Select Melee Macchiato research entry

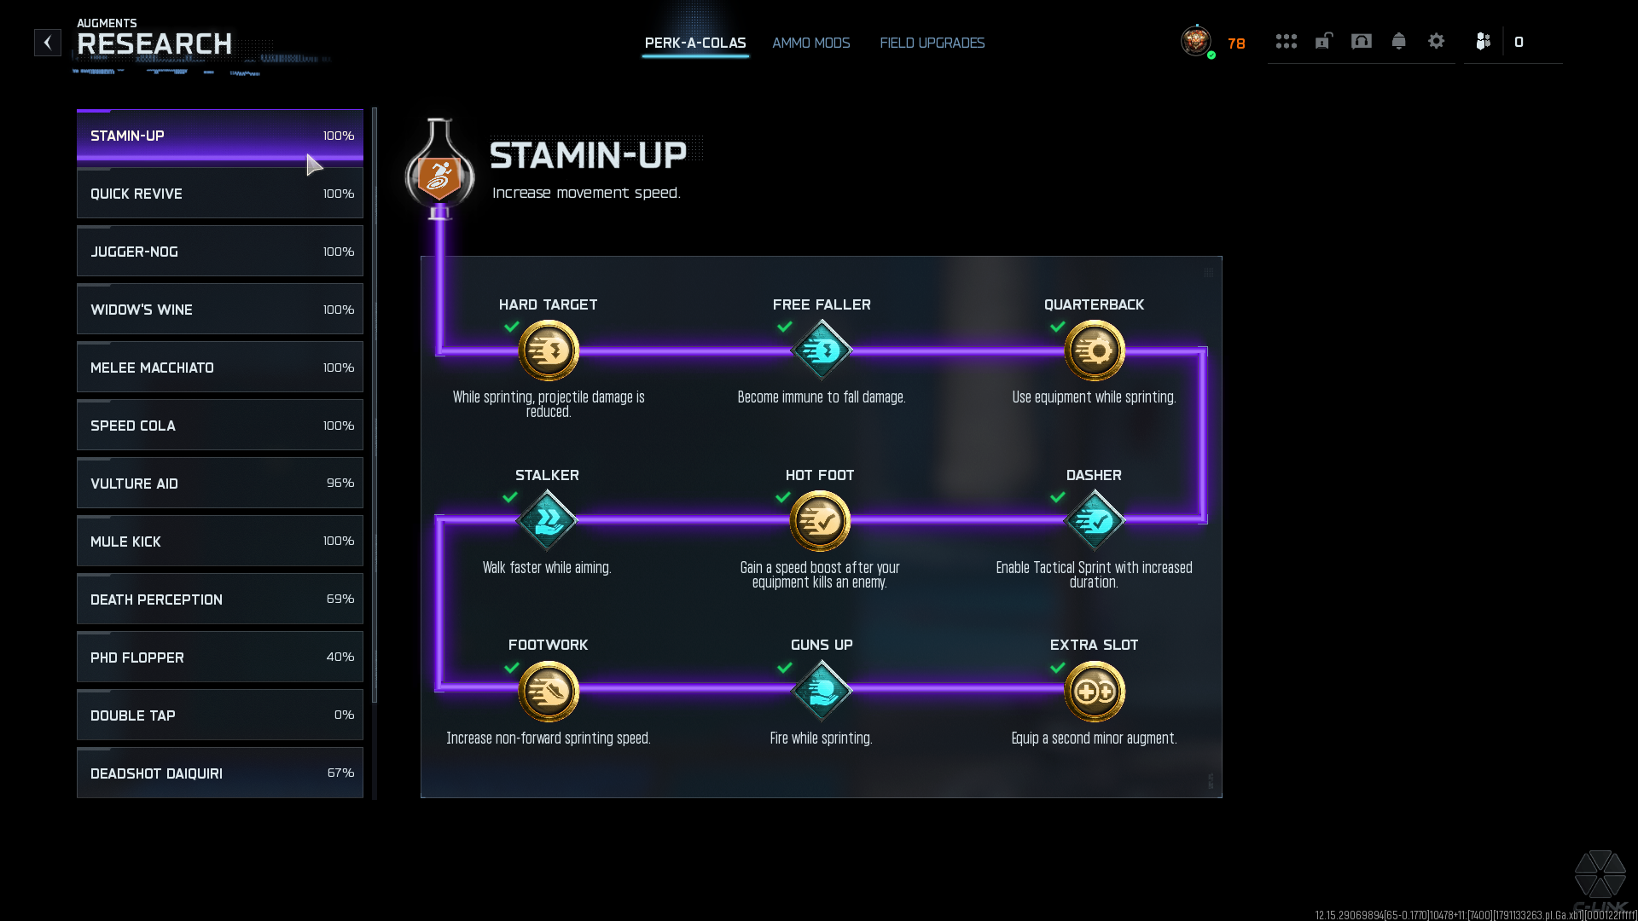tap(220, 368)
